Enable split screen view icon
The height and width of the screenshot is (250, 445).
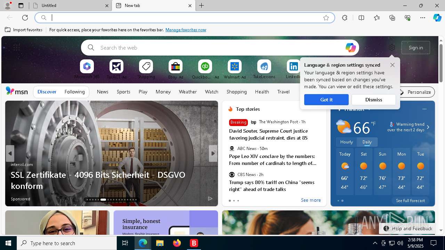pos(361,18)
